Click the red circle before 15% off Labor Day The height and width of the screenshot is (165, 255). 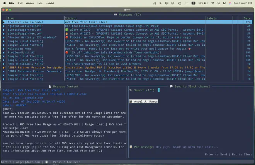pyautogui.click(x=67, y=52)
